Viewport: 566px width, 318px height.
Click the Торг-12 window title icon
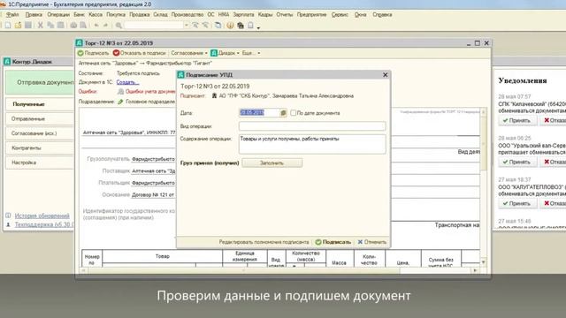coord(80,43)
